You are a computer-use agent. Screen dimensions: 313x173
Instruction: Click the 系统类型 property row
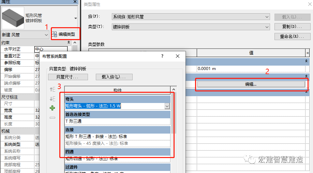(x=20, y=144)
